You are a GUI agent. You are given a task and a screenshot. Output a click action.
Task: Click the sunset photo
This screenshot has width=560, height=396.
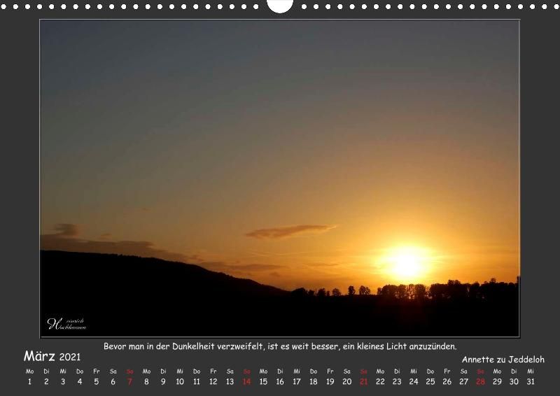pyautogui.click(x=279, y=178)
